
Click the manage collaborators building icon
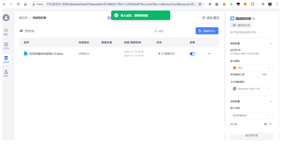point(265,124)
